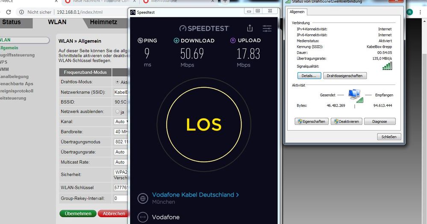Reload the router page in the browser
The image size is (427, 224).
click(9, 12)
